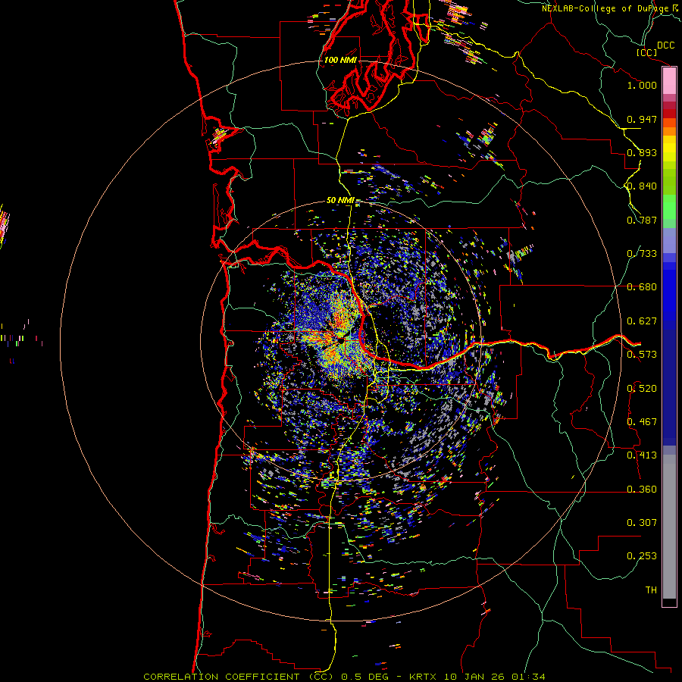Click the [CC] units label
This screenshot has height=682, width=682.
[x=647, y=52]
